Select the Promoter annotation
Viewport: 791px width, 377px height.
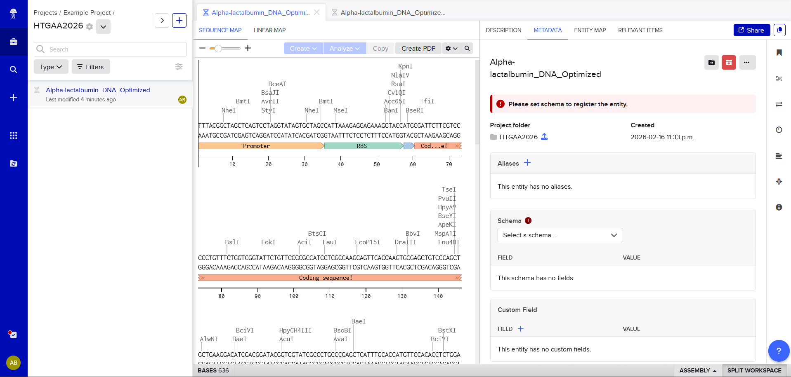261,146
